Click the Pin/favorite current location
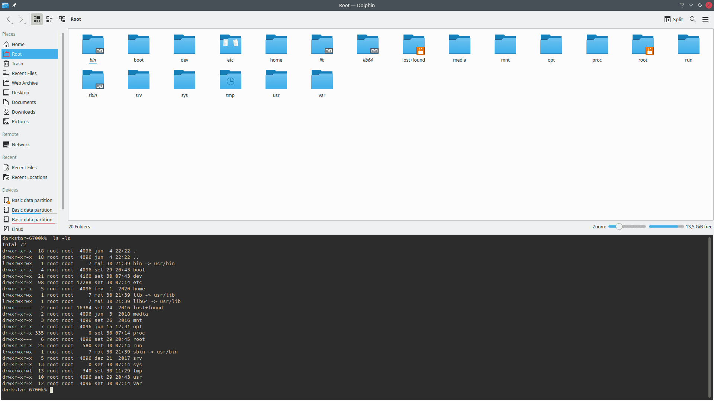This screenshot has width=714, height=401. pos(14,5)
